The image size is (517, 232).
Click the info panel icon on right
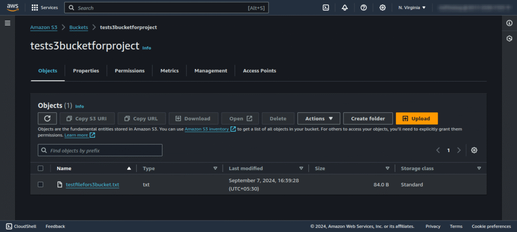[509, 23]
